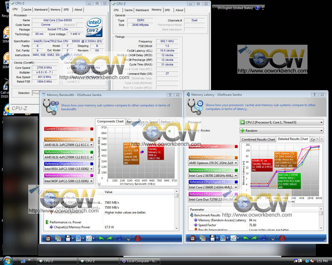The height and width of the screenshot is (265, 332).
Task: Select the Detailed Results Chart tab
Action: tap(293, 139)
